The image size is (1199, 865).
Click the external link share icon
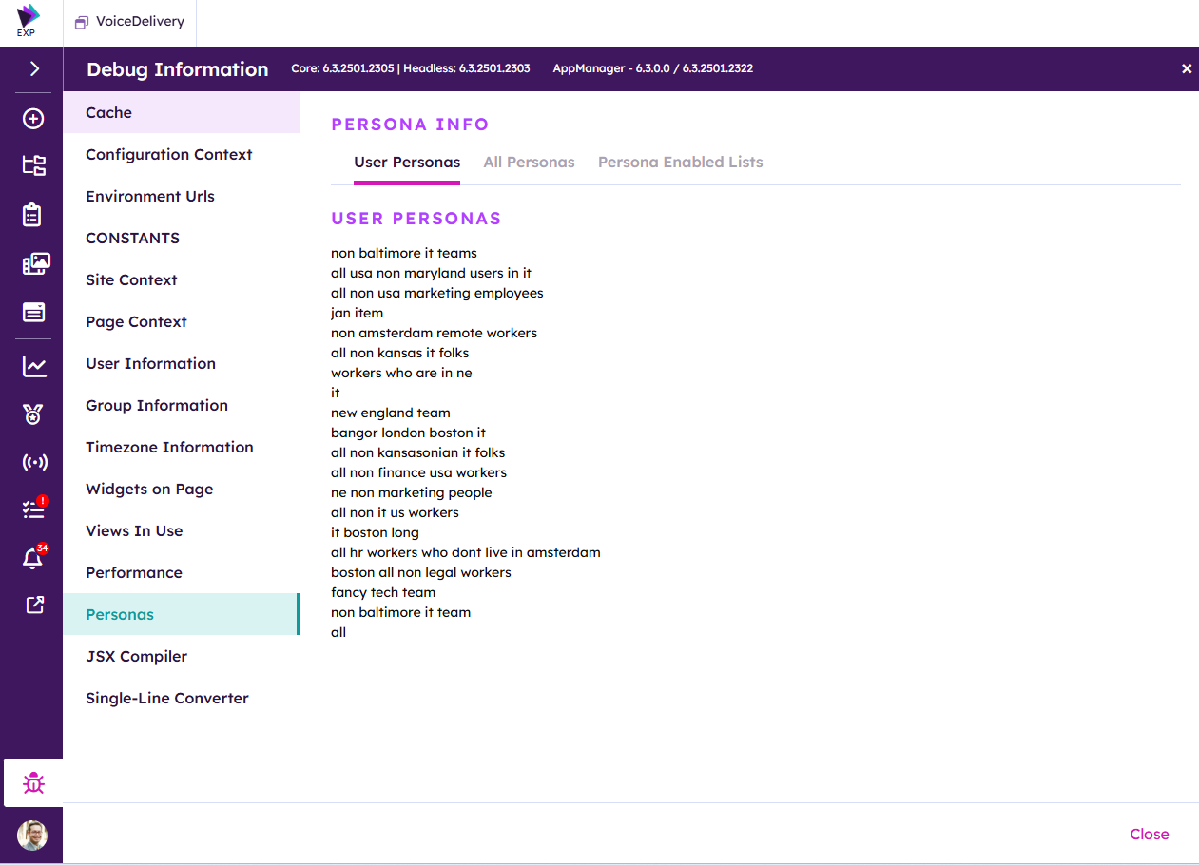34,605
